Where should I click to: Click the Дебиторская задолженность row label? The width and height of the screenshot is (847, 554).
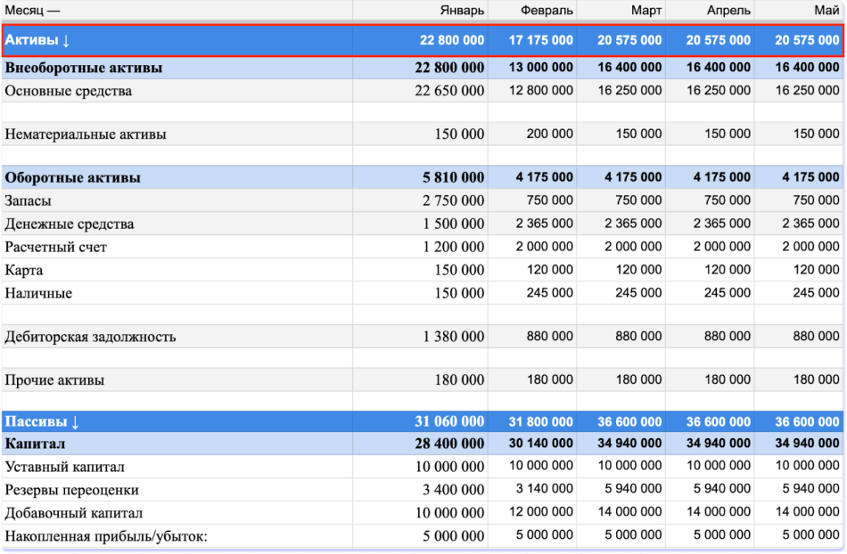90,337
